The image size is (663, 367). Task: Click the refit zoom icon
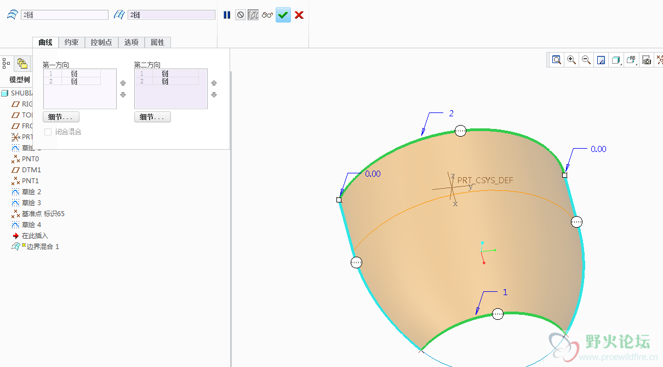coord(557,60)
